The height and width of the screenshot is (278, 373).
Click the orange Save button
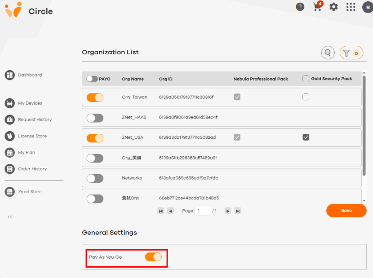tap(346, 211)
